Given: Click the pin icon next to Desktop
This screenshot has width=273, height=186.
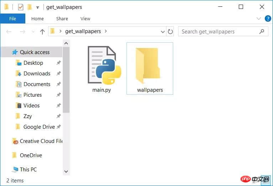Looking at the screenshot, I should pyautogui.click(x=59, y=63).
